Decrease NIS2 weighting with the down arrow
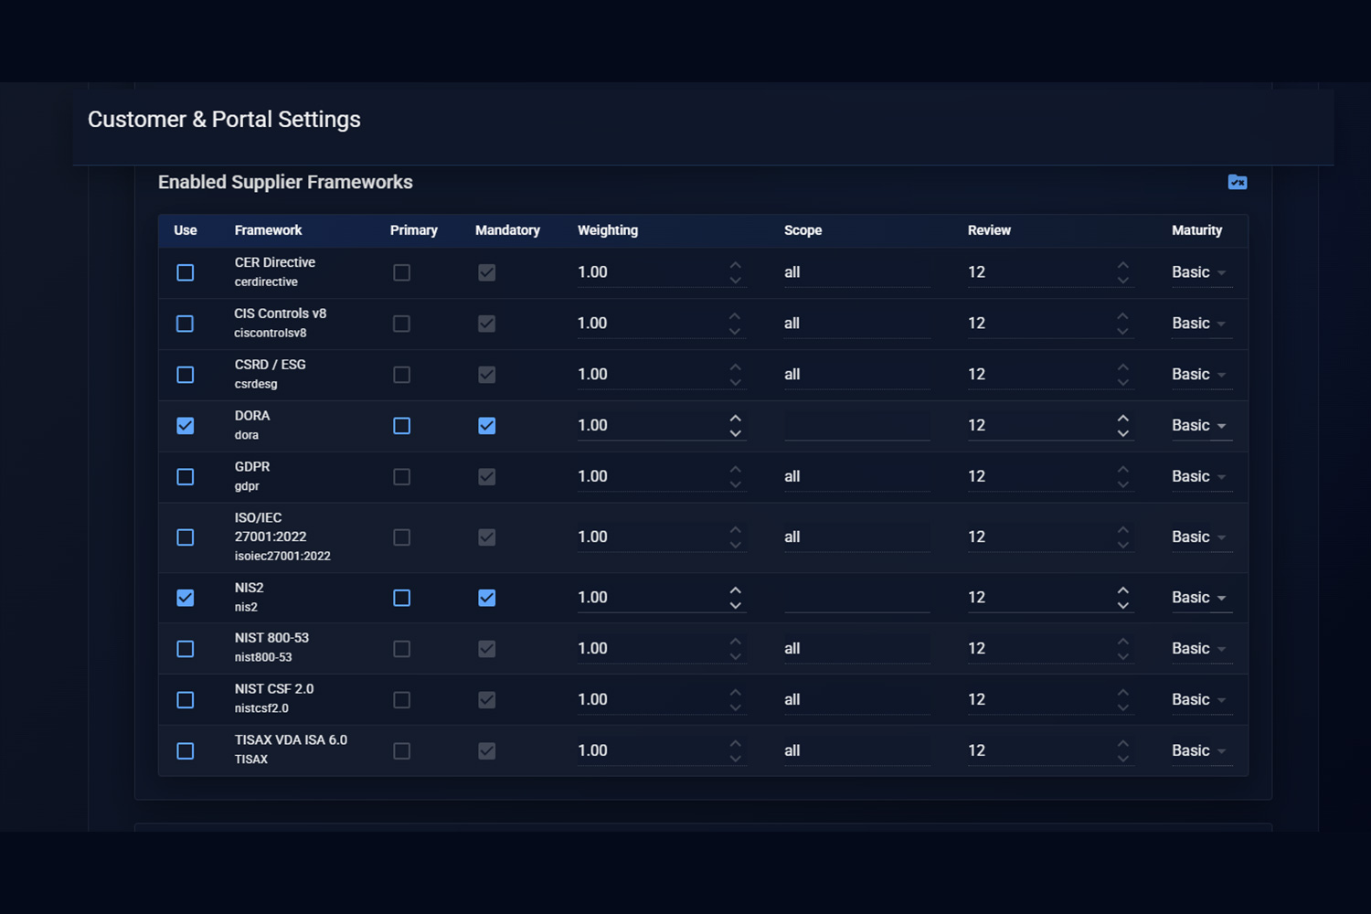This screenshot has width=1371, height=914. click(736, 605)
